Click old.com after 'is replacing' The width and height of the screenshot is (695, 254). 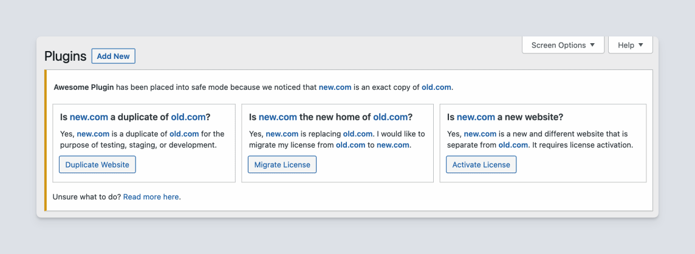[x=358, y=134]
